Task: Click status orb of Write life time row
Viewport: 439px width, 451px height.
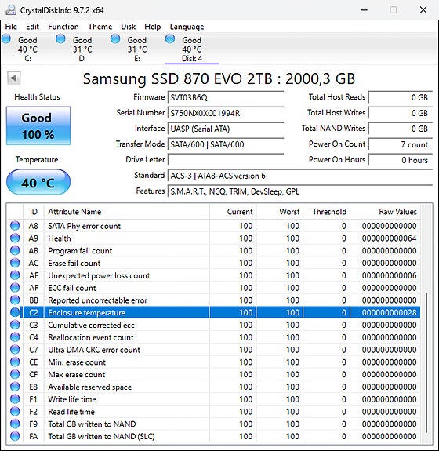Action: tap(15, 399)
